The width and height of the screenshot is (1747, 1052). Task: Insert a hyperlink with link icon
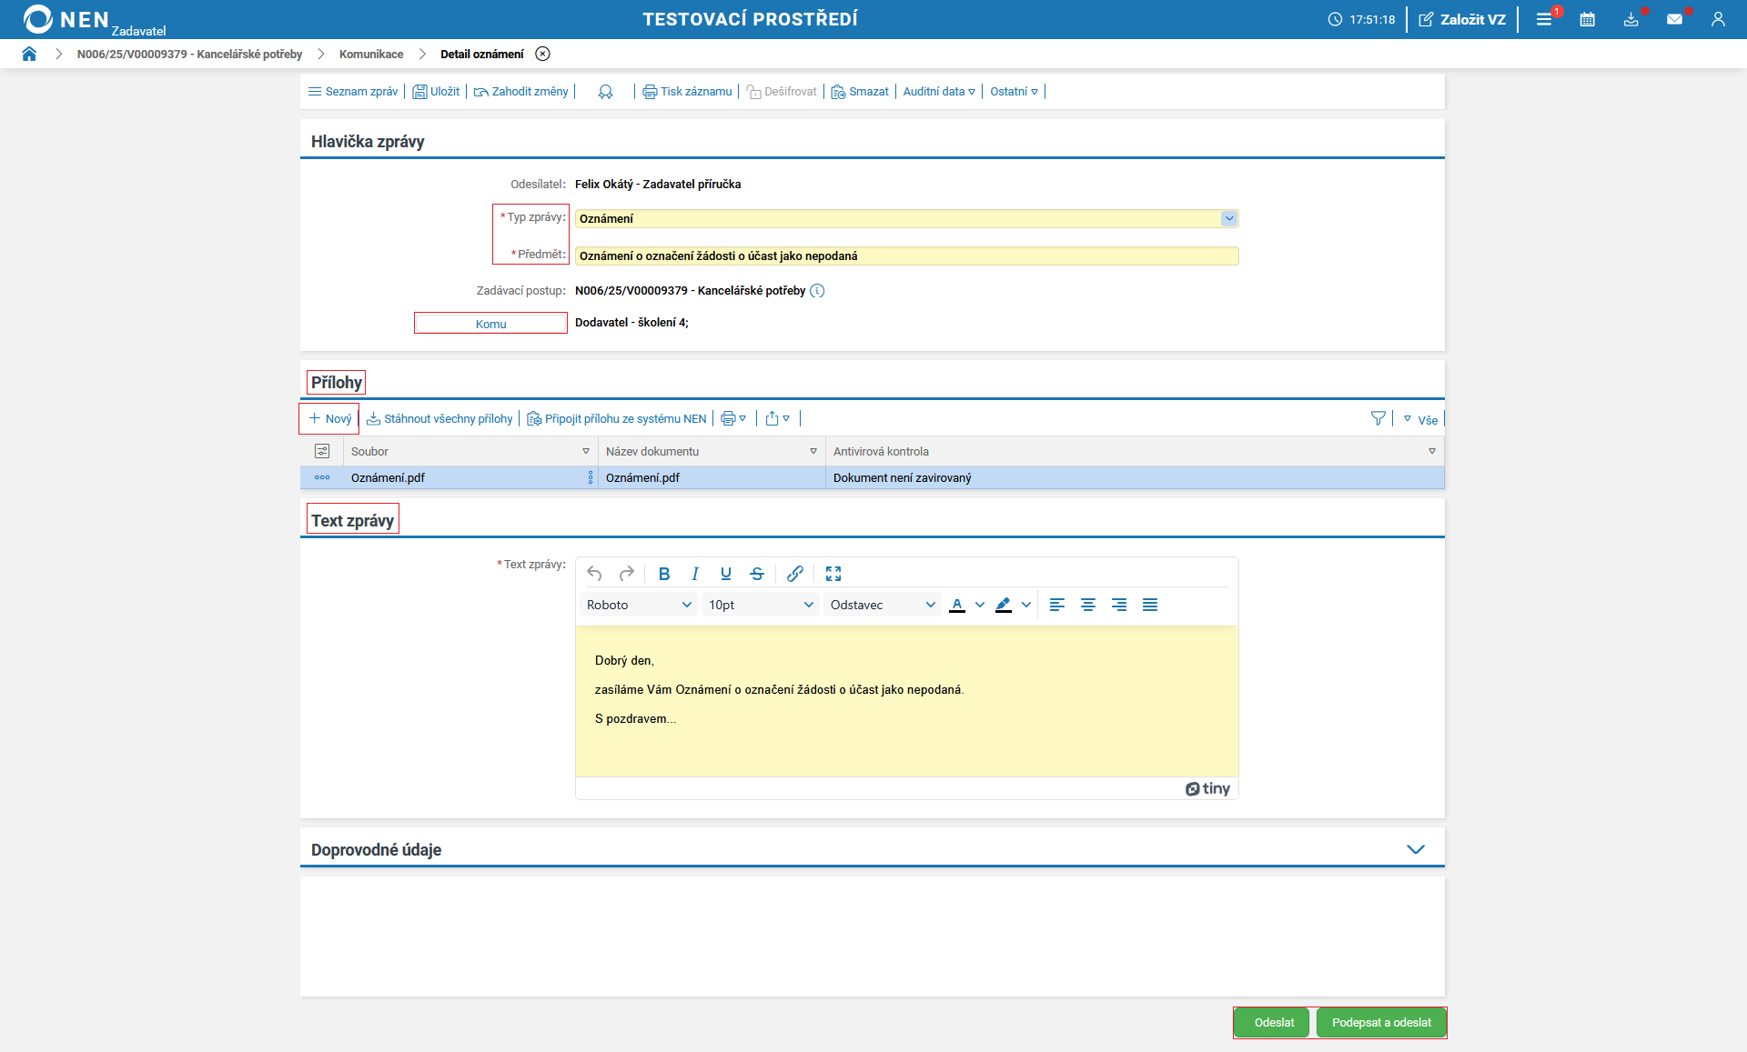[794, 574]
